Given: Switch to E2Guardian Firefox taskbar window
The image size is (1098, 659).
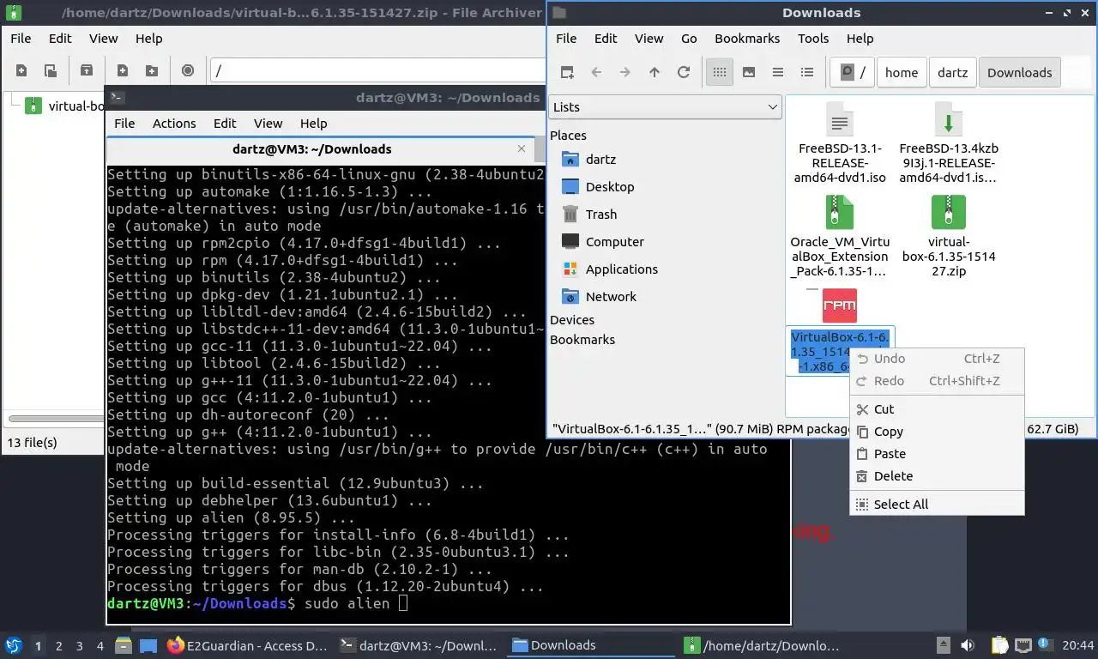Looking at the screenshot, I should pyautogui.click(x=248, y=645).
